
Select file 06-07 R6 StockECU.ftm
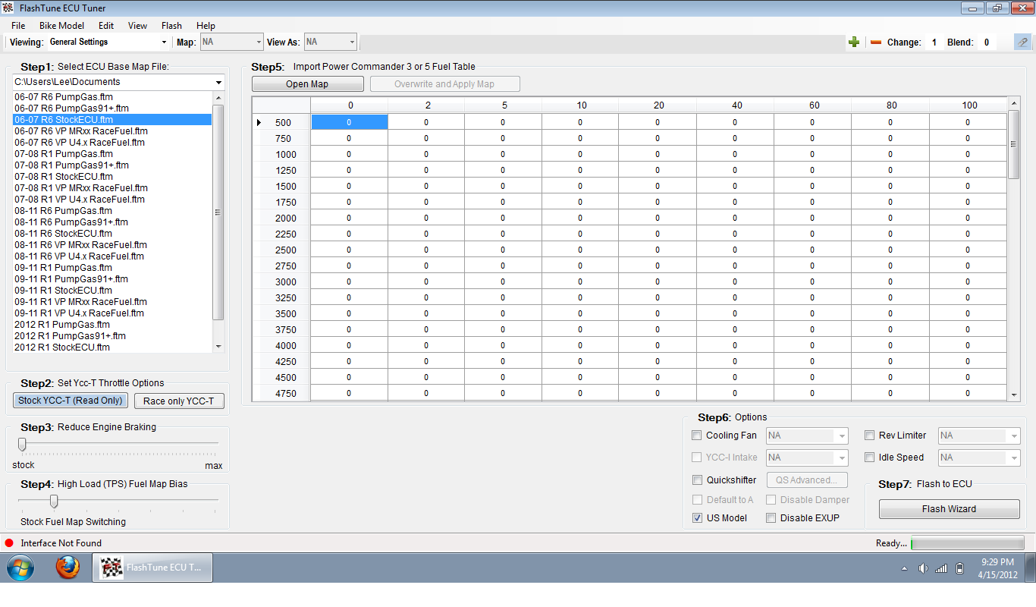(112, 120)
